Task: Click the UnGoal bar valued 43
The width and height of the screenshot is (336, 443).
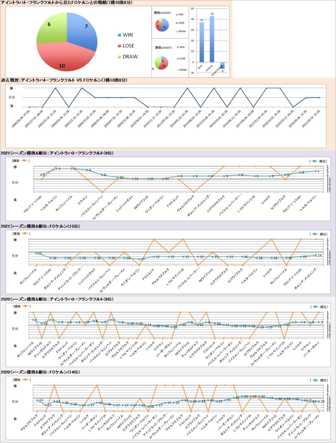Action: (x=212, y=39)
